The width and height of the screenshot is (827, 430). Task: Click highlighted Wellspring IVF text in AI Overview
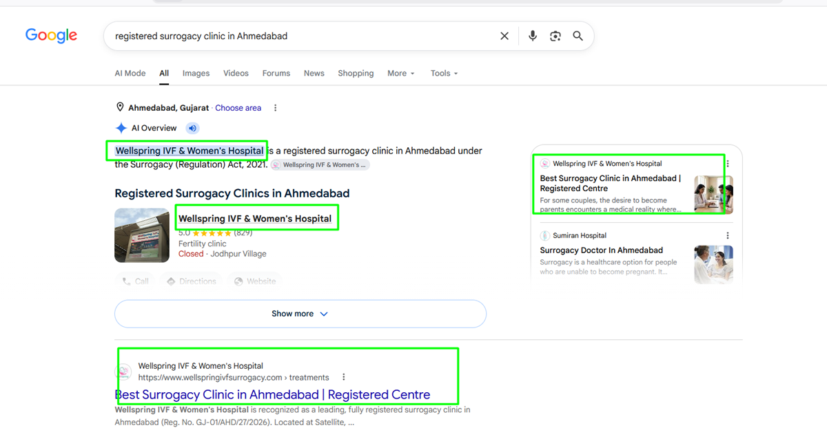pos(190,151)
